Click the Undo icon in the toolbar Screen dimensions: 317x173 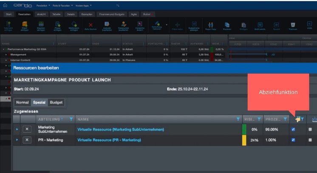pyautogui.click(x=309, y=26)
